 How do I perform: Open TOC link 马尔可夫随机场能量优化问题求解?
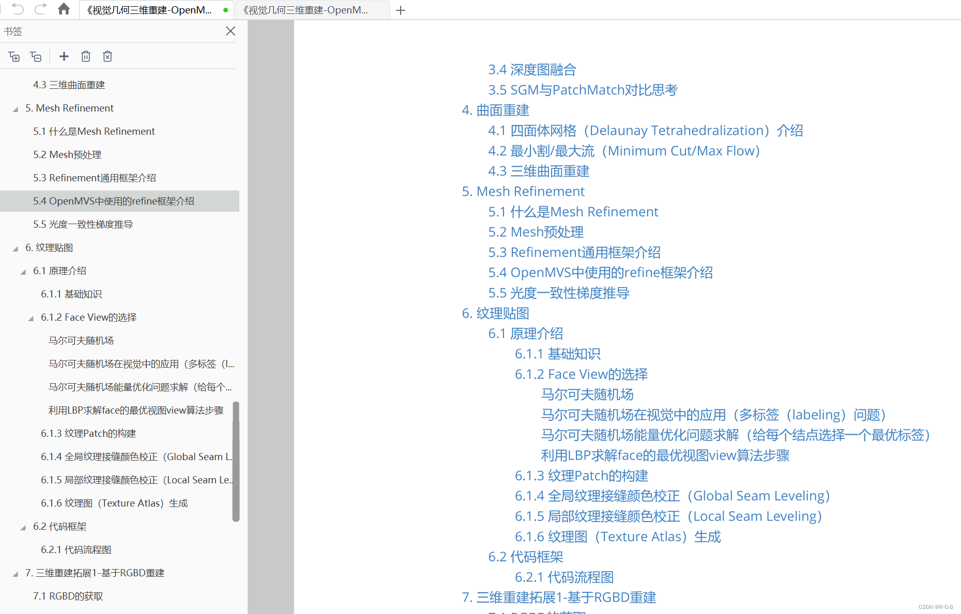tap(736, 435)
